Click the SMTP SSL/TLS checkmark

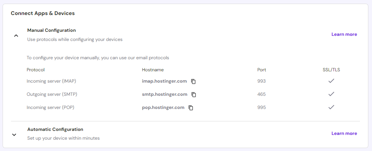click(x=331, y=94)
